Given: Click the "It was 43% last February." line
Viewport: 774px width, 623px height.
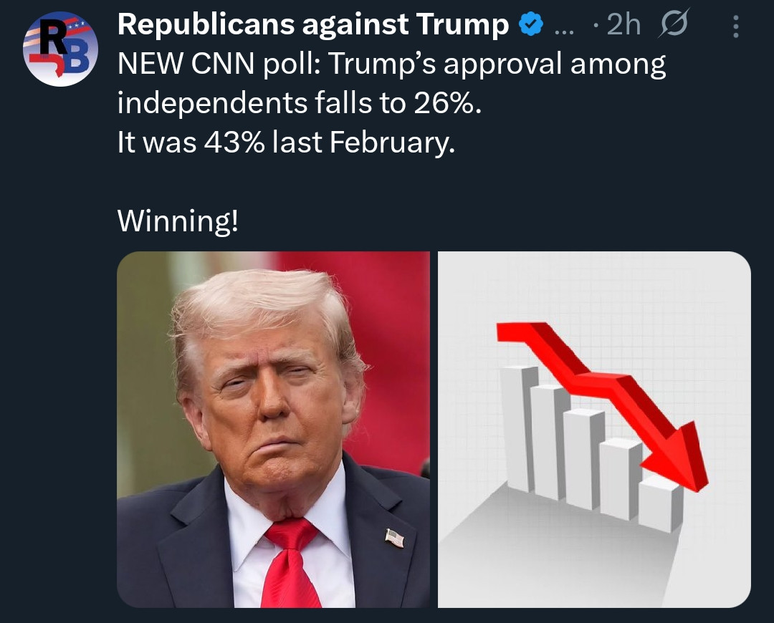Looking at the screenshot, I should 285,143.
